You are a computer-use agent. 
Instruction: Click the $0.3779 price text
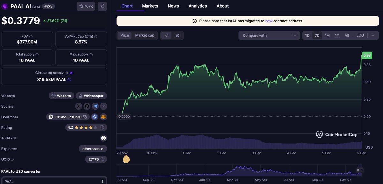(21, 21)
